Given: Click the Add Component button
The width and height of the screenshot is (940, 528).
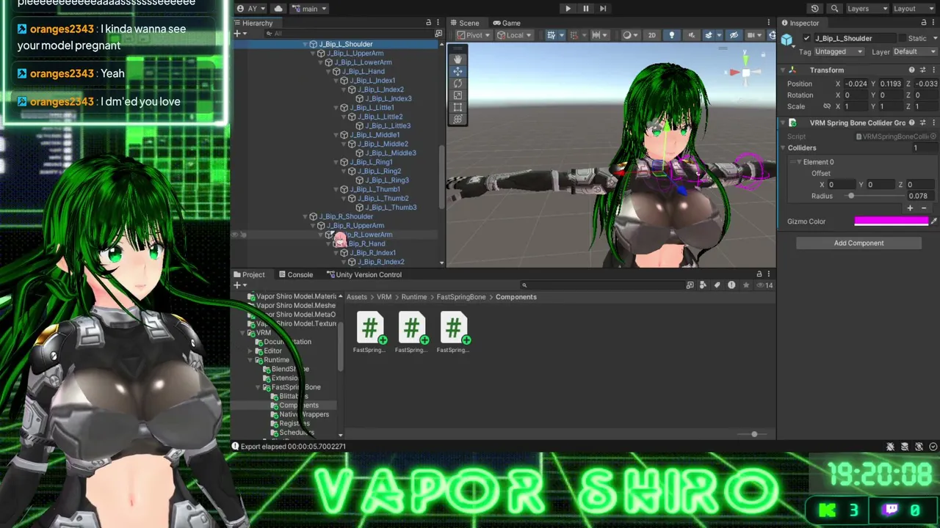Looking at the screenshot, I should pyautogui.click(x=858, y=243).
